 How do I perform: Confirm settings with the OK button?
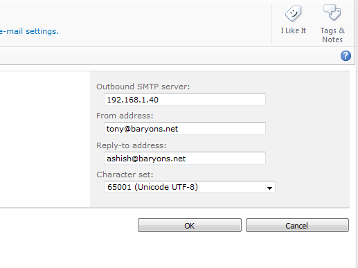click(x=190, y=225)
